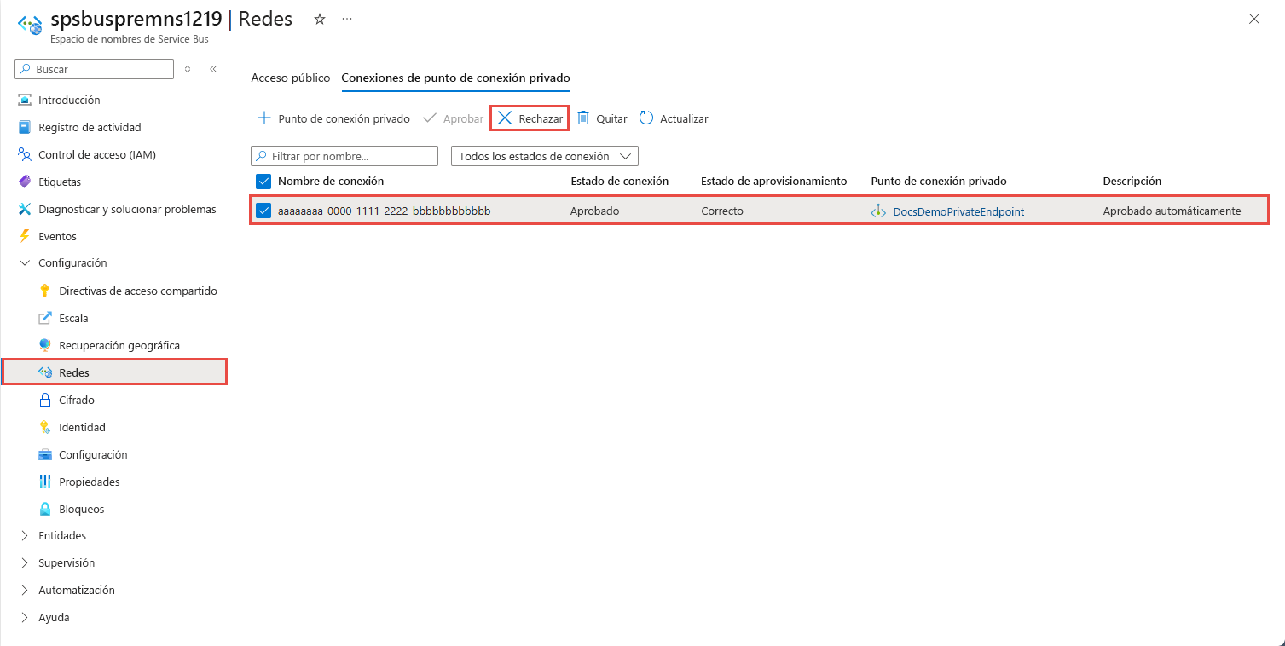The width and height of the screenshot is (1285, 646).
Task: Click the private endpoint icon beside DocsDemoPrivateEndpoint
Action: point(878,211)
